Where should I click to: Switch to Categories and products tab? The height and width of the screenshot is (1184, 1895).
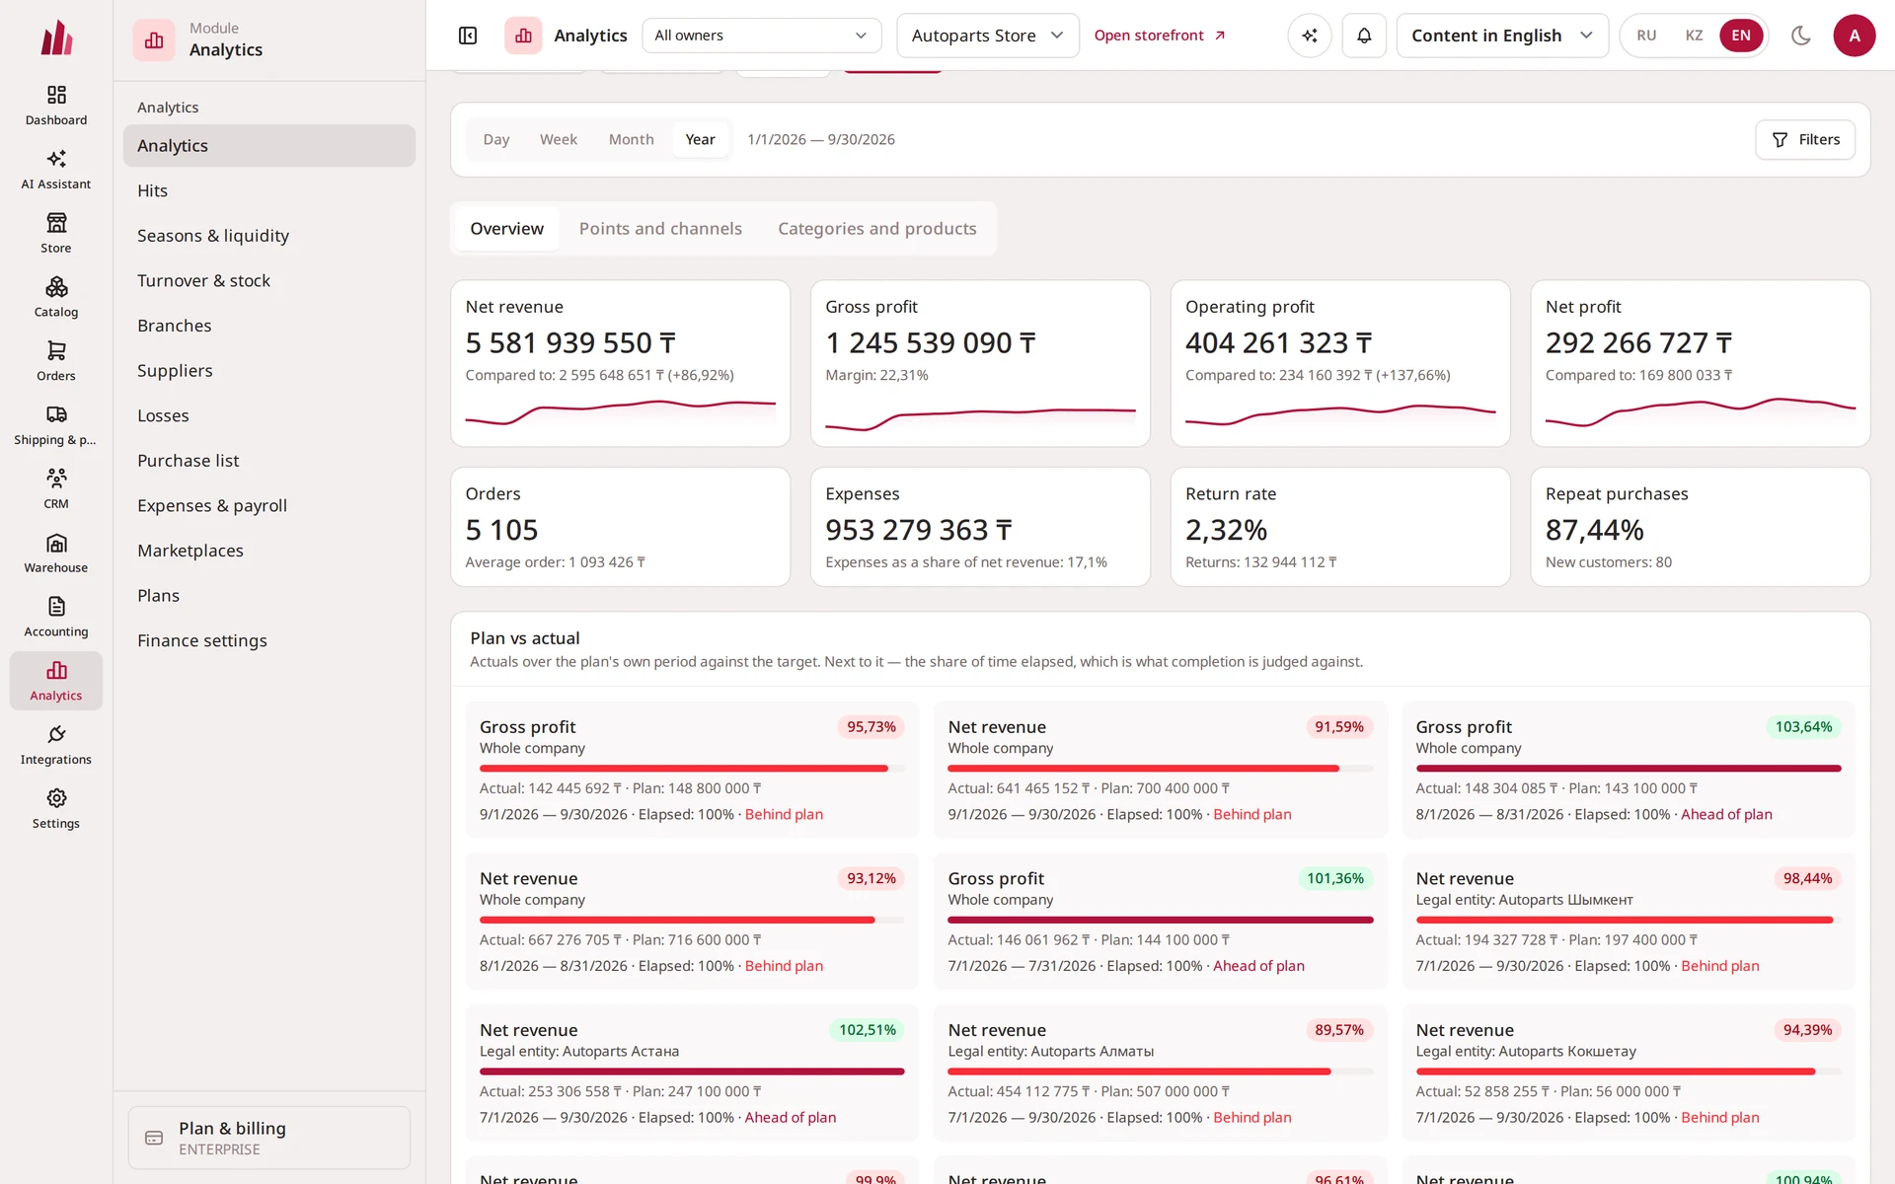click(877, 229)
